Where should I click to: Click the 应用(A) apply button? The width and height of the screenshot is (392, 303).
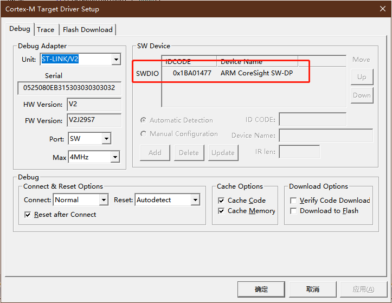click(363, 289)
